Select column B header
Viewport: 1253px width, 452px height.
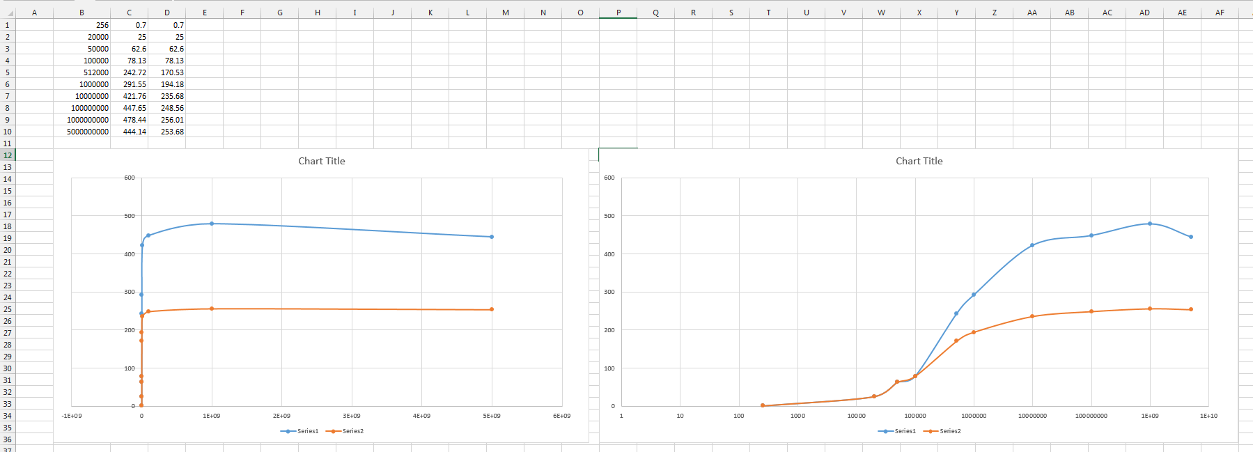pos(81,13)
